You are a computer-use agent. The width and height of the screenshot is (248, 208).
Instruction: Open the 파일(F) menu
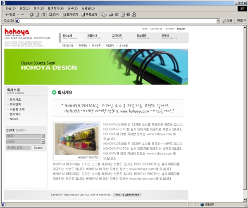(11, 8)
